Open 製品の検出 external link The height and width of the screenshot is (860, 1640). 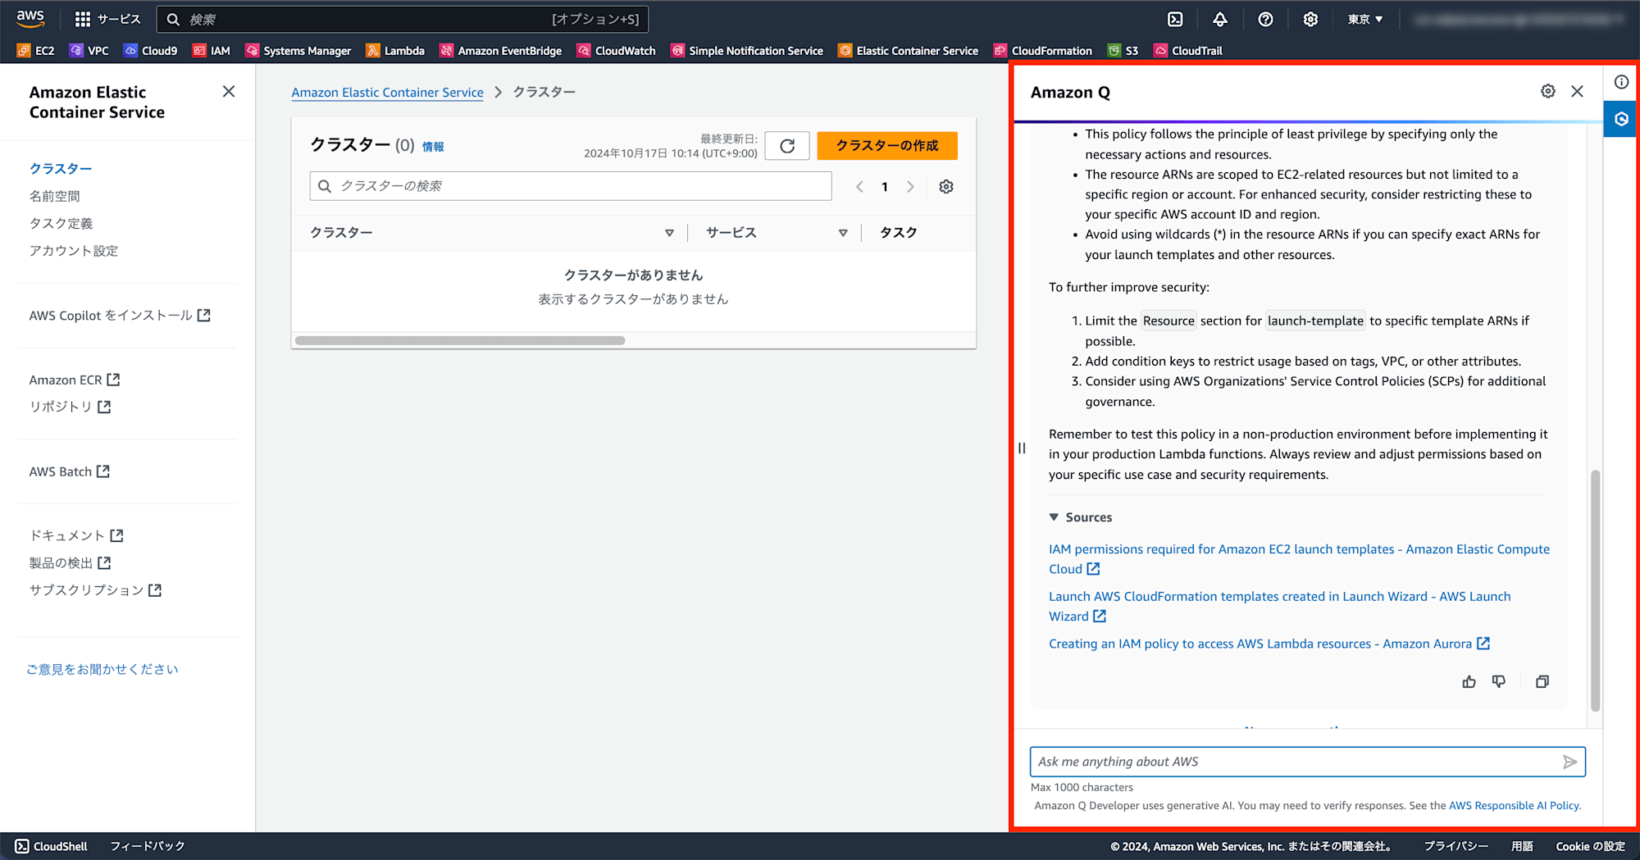click(x=70, y=563)
